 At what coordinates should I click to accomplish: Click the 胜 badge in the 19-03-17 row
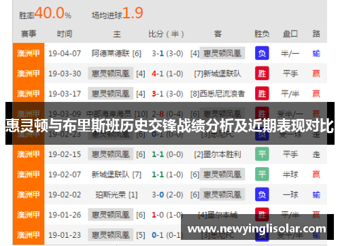(262, 94)
